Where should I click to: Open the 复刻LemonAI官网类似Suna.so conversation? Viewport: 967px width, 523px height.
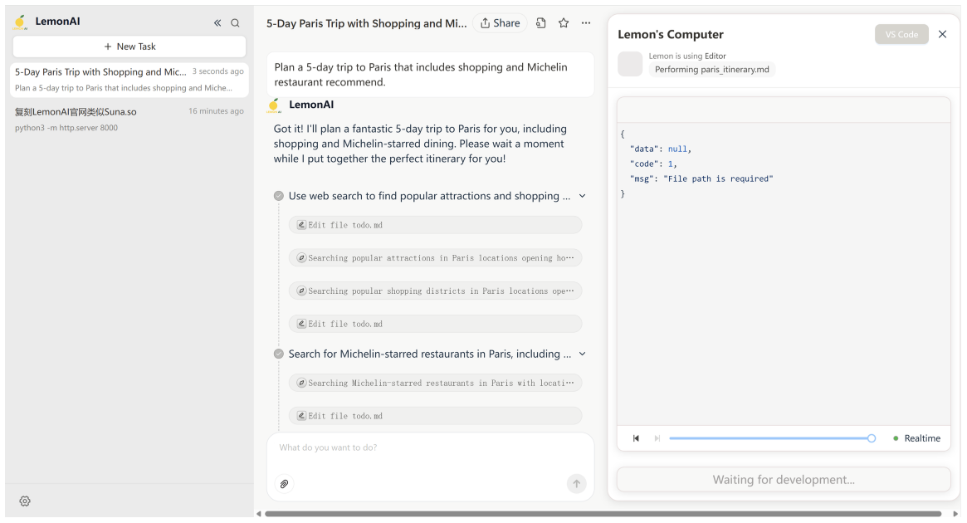[129, 119]
